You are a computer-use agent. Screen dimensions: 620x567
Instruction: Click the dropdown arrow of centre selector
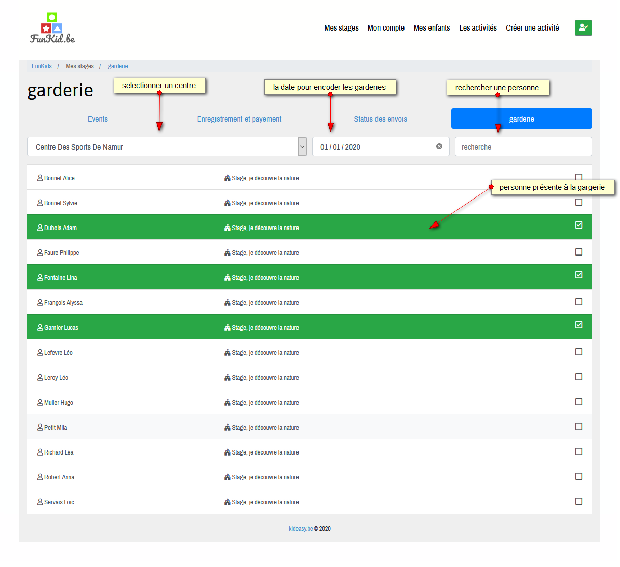(x=302, y=147)
